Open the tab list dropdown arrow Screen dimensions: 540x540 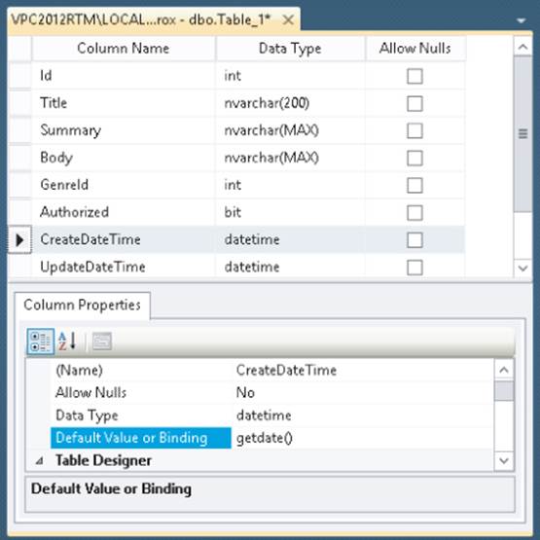(x=522, y=21)
